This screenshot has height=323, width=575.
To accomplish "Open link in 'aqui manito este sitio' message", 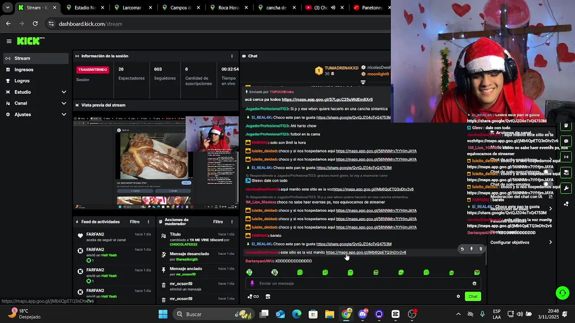I will click(373, 189).
